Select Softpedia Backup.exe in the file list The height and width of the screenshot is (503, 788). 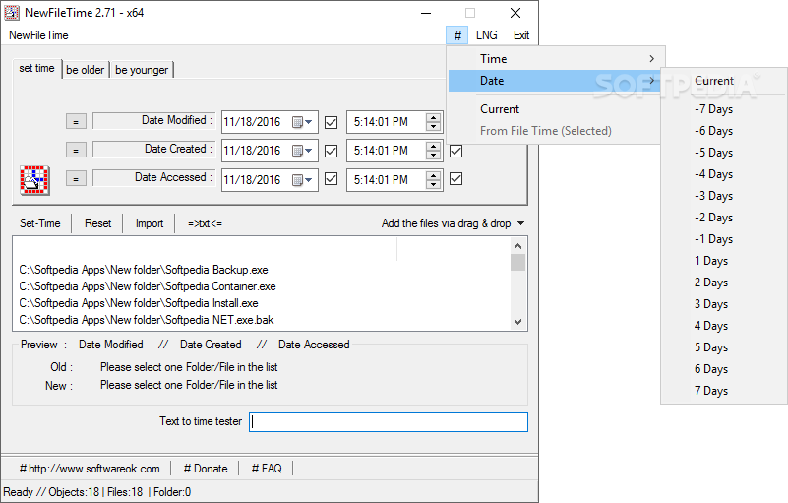[x=144, y=270]
